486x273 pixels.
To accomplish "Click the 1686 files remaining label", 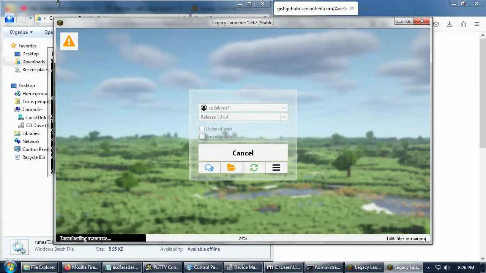I will click(x=406, y=238).
